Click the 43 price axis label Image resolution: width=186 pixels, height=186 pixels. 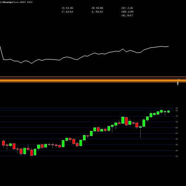click(x=177, y=156)
